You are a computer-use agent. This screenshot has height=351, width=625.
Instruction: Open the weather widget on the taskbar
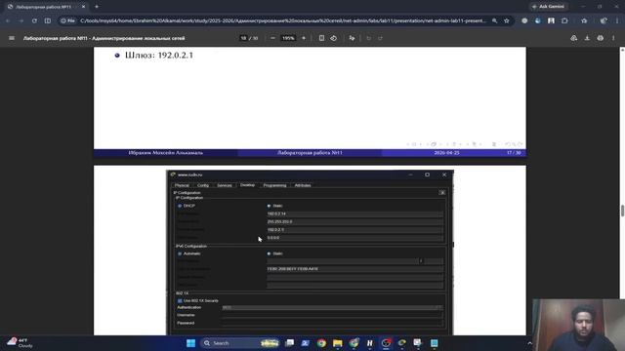tap(20, 343)
